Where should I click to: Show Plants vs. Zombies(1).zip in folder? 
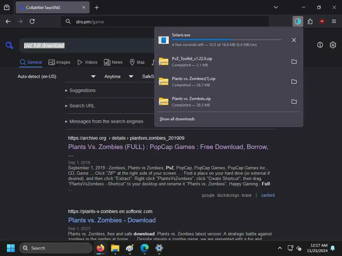pos(294,82)
